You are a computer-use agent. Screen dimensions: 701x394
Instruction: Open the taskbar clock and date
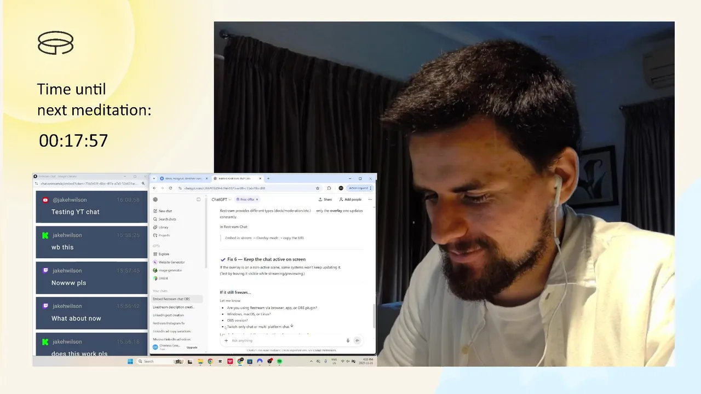366,361
